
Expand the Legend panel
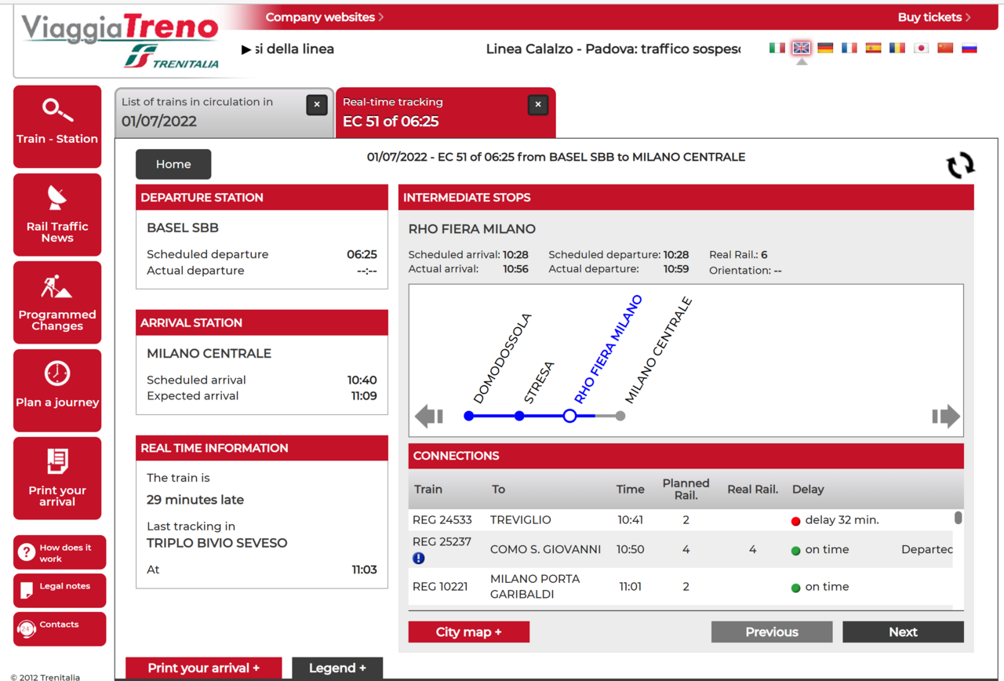click(x=337, y=668)
